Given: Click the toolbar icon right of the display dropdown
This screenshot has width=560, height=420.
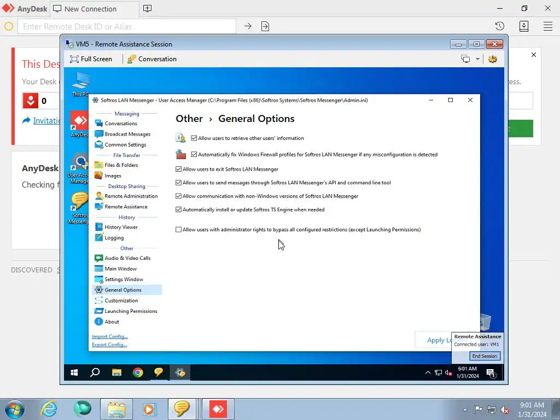Looking at the screenshot, I should click(493, 59).
